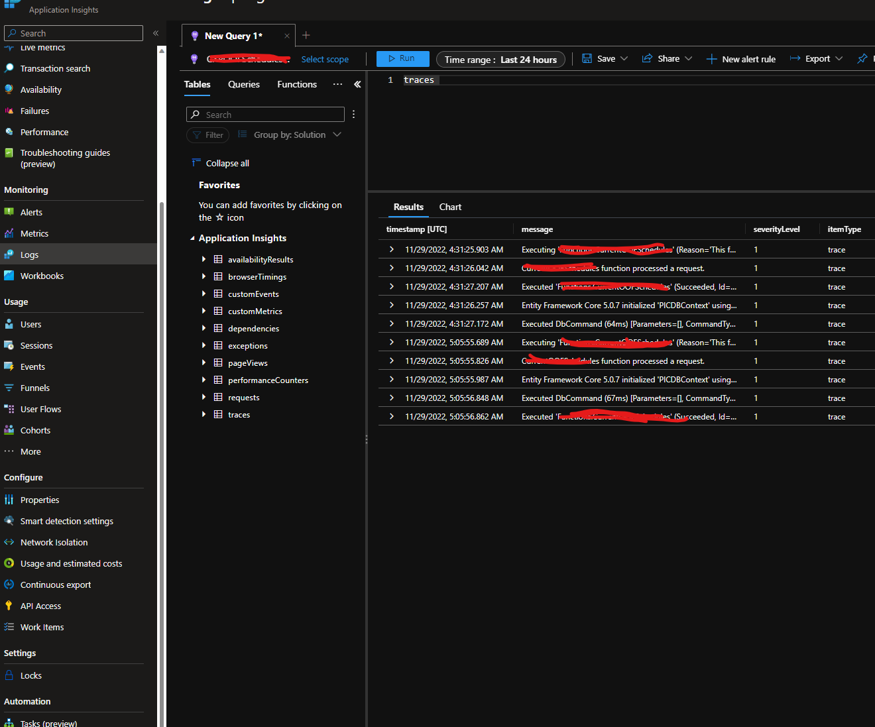Image resolution: width=875 pixels, height=727 pixels.
Task: Expand browserTimings table
Action: click(204, 276)
